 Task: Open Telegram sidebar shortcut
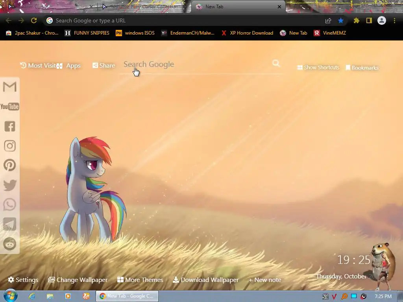pos(10,224)
